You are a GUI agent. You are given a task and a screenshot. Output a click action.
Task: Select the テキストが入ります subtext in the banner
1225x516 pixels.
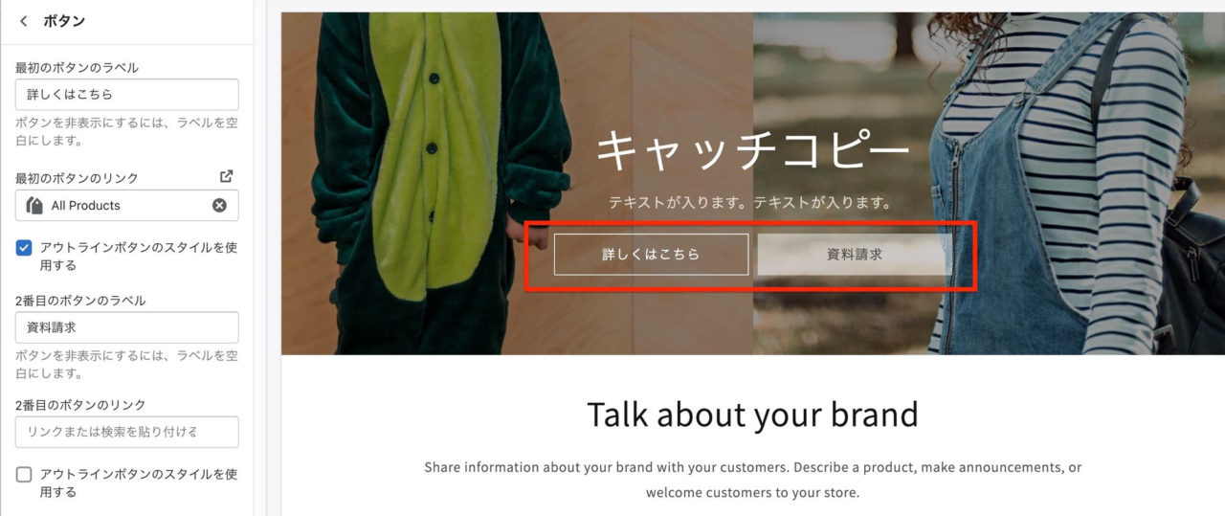coord(750,203)
